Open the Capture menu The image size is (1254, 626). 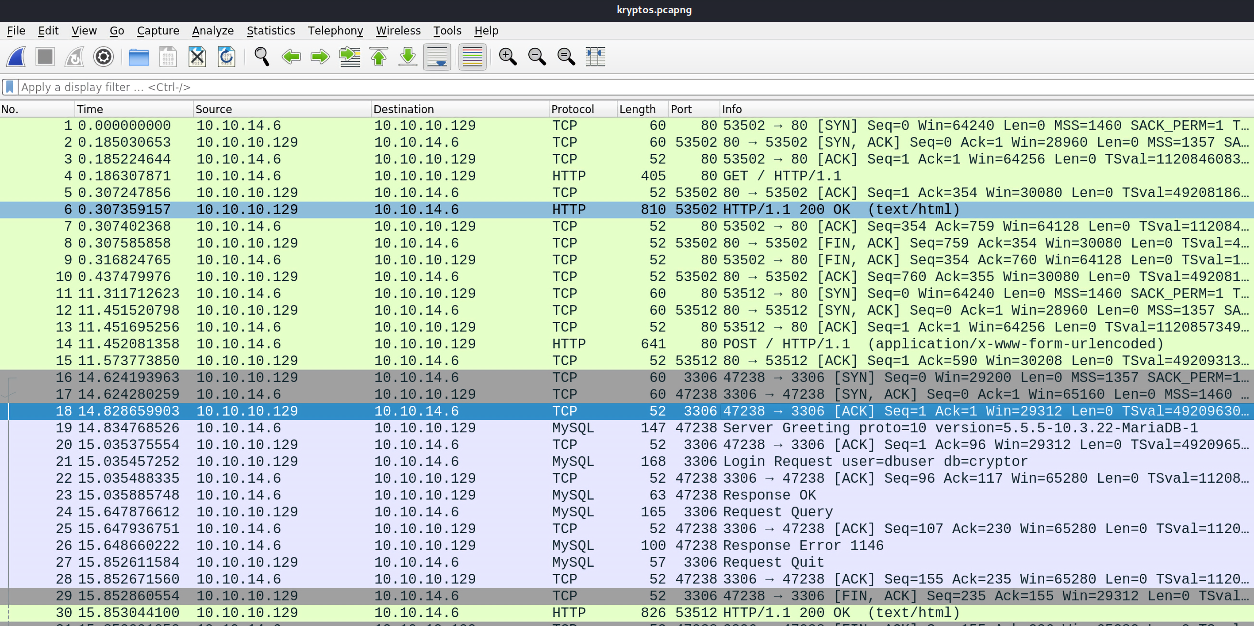click(x=158, y=31)
